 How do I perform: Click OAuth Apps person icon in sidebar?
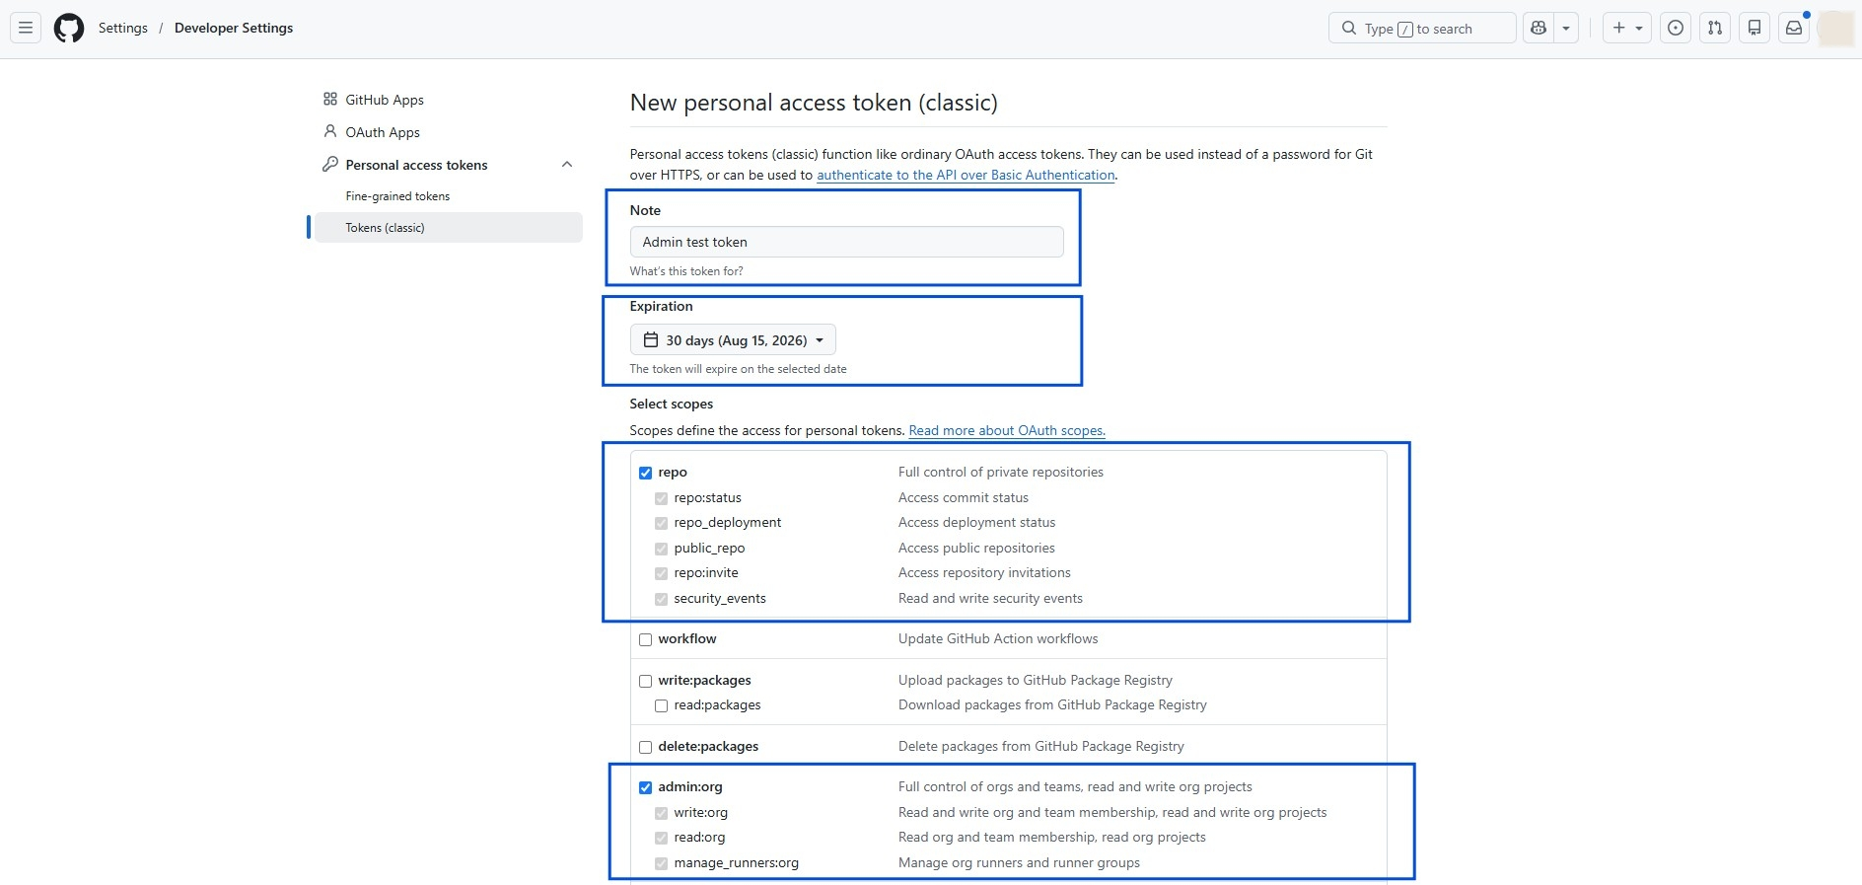click(x=330, y=131)
